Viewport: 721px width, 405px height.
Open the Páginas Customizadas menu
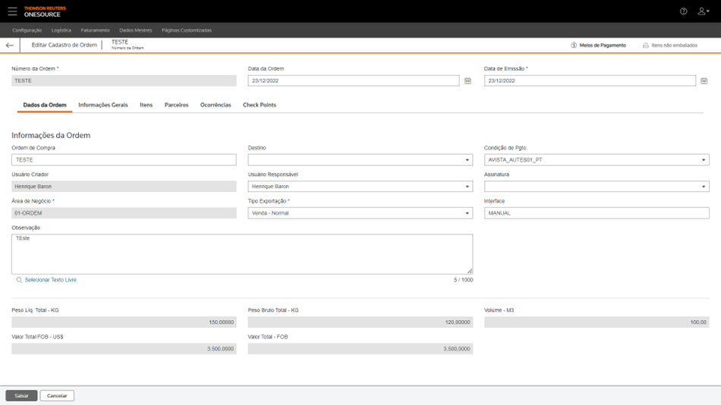click(x=187, y=30)
